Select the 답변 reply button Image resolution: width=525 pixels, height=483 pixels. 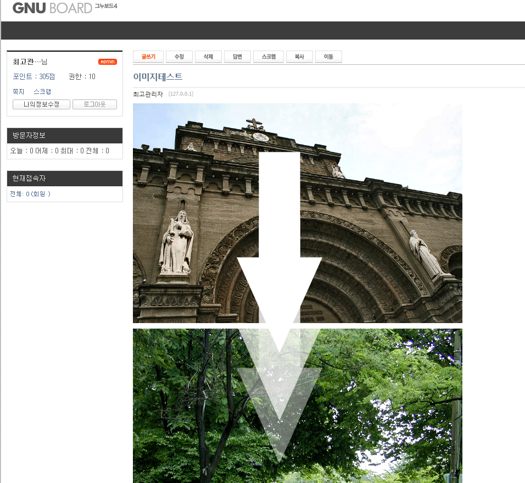click(x=237, y=57)
